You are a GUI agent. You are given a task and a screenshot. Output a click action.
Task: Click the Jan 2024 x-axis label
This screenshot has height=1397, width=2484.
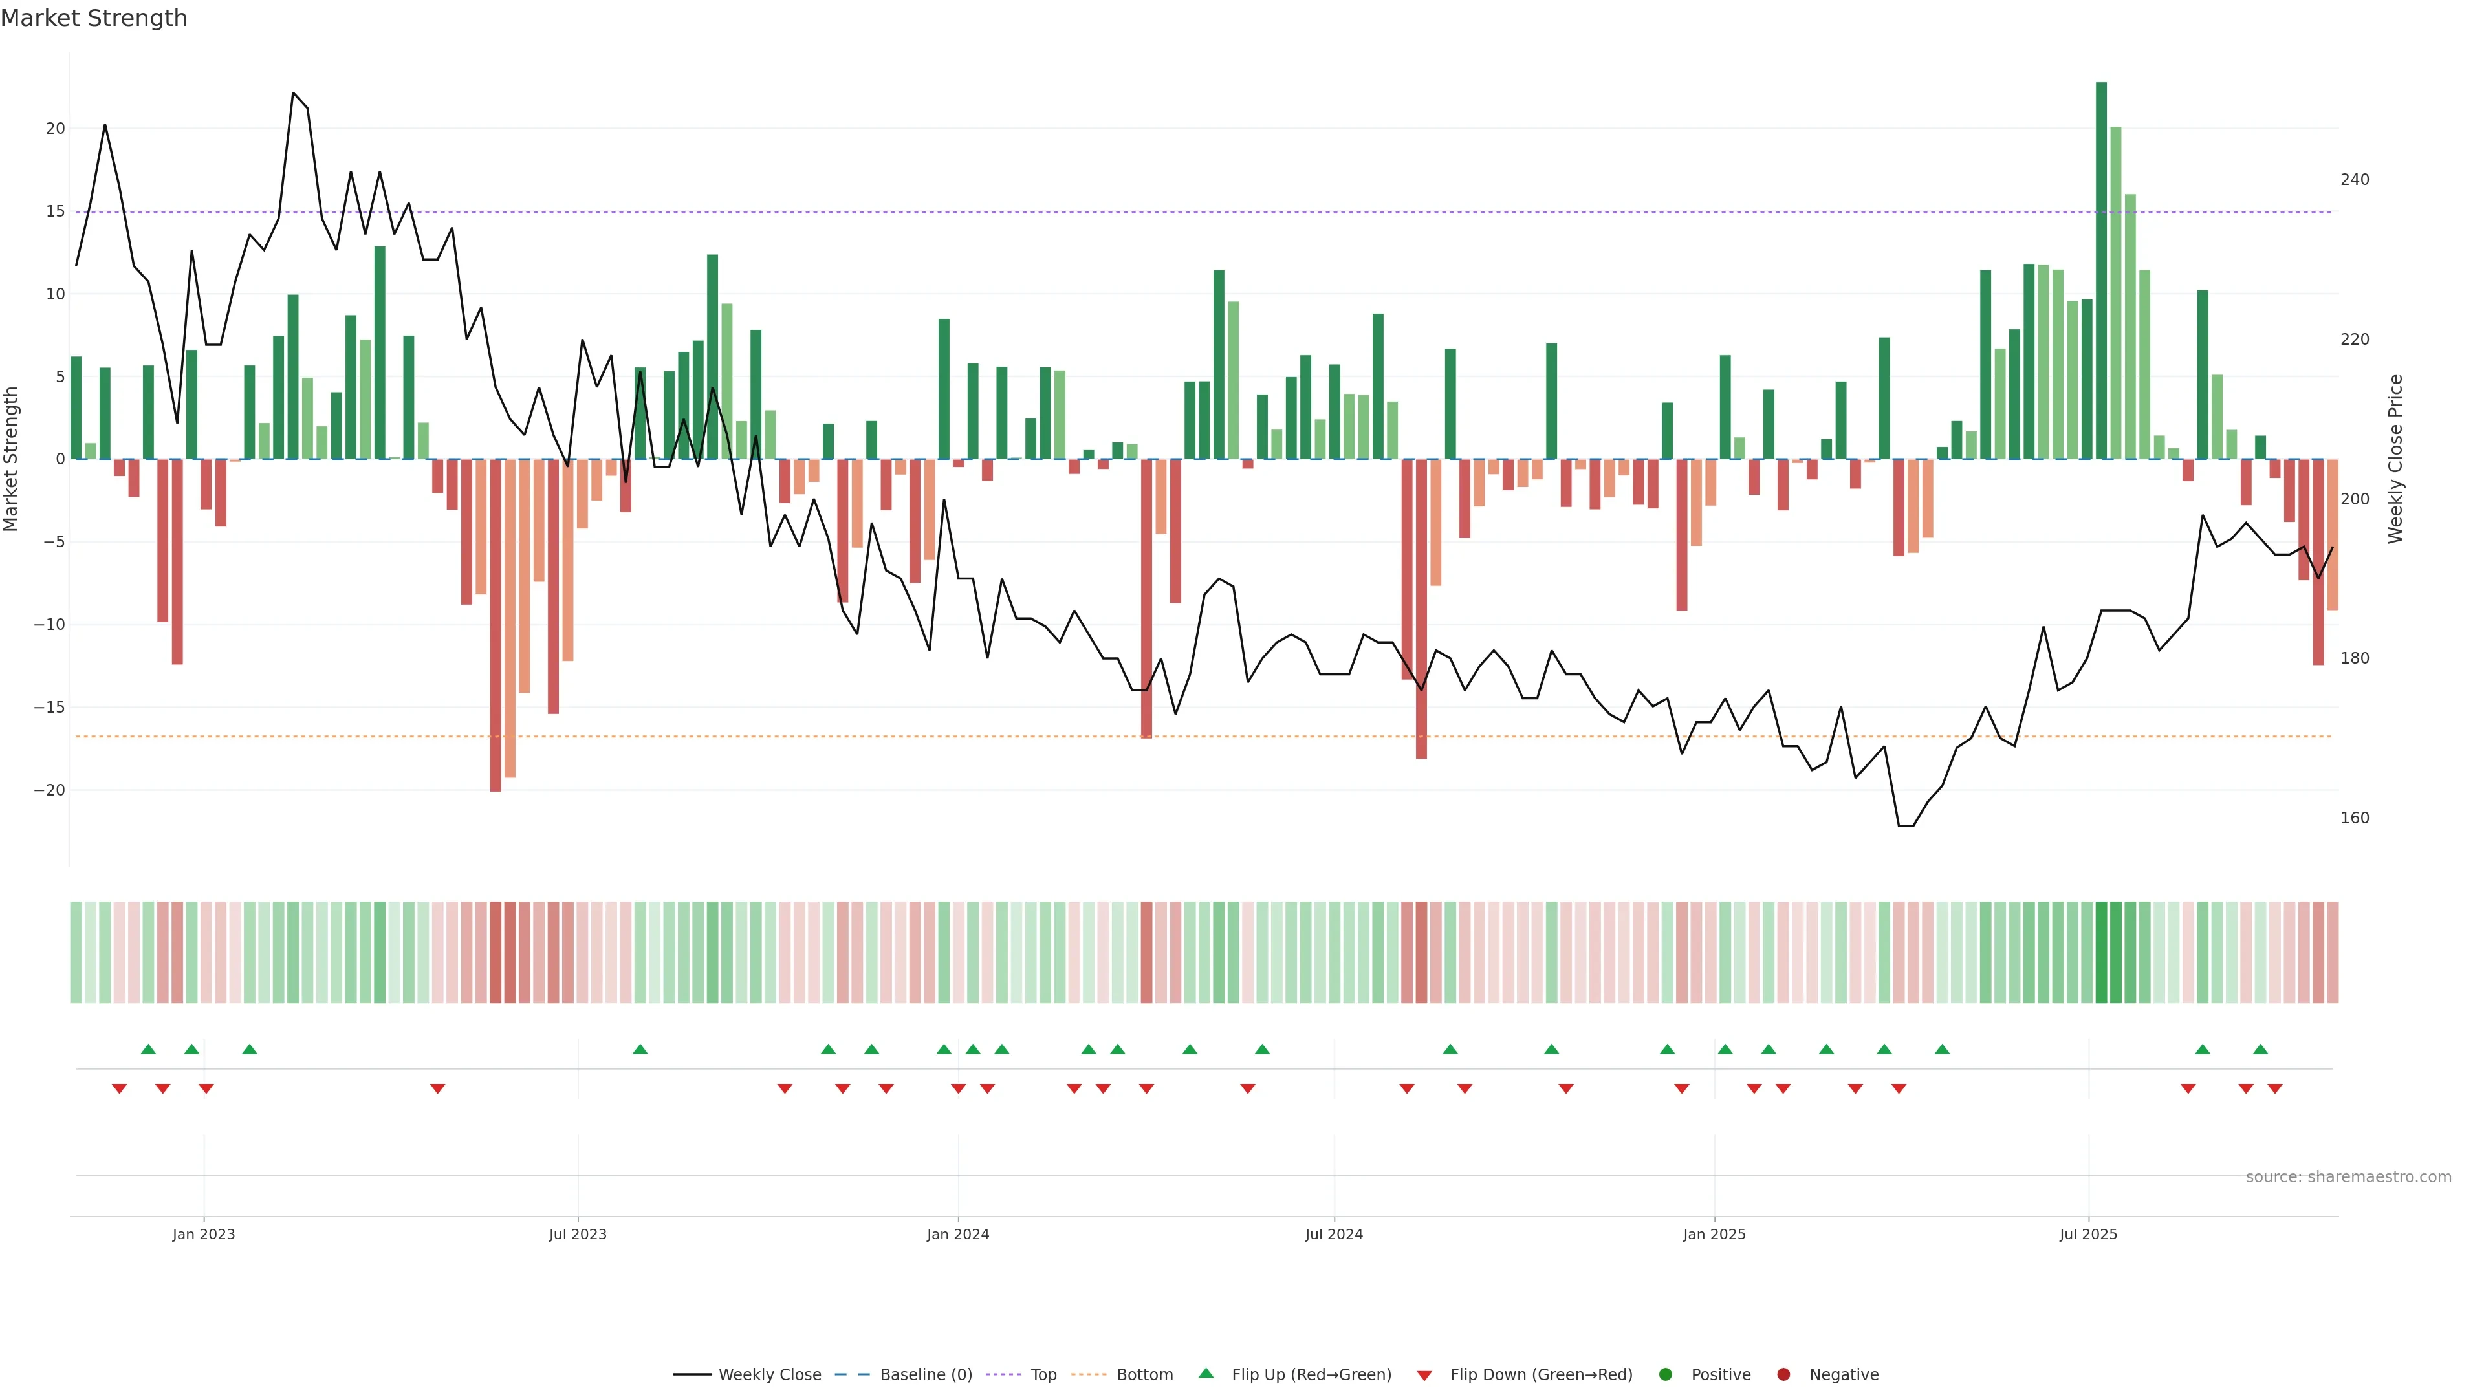[957, 1234]
